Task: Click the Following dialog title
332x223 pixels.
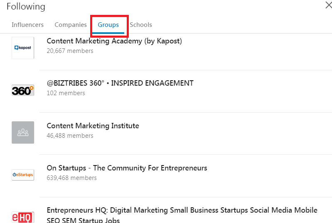Action: (26, 6)
